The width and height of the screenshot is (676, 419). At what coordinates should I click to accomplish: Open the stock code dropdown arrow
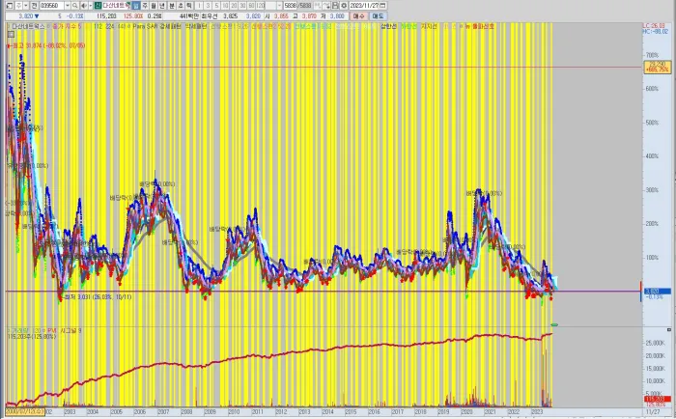tap(68, 6)
